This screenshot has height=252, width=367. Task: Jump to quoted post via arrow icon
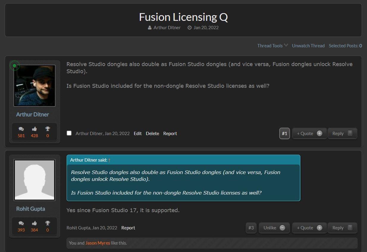[109, 160]
